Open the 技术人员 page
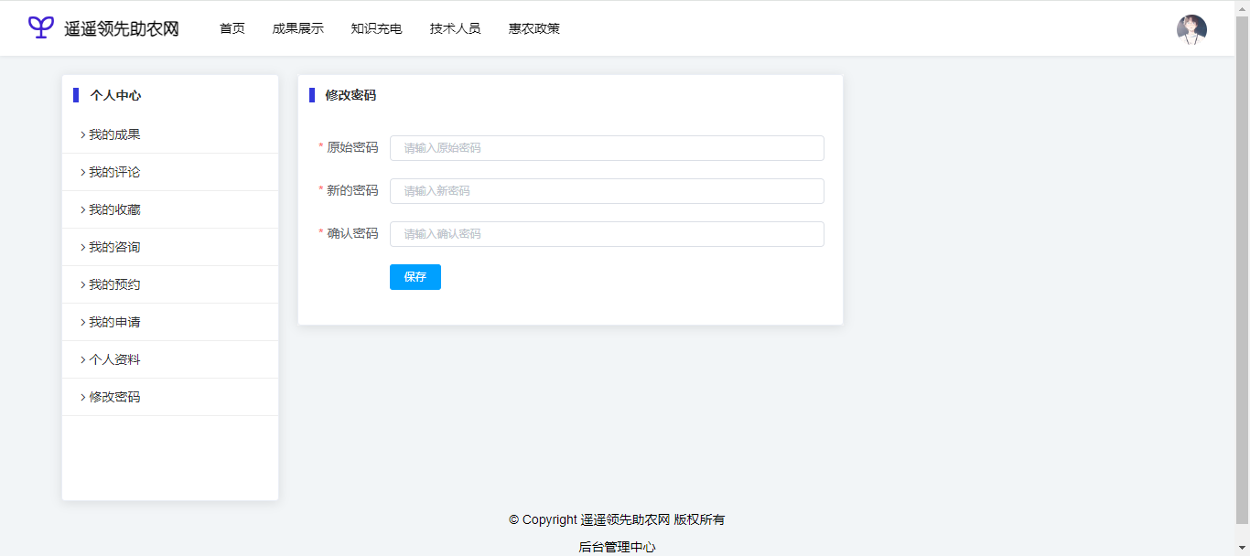This screenshot has height=556, width=1250. [x=455, y=28]
